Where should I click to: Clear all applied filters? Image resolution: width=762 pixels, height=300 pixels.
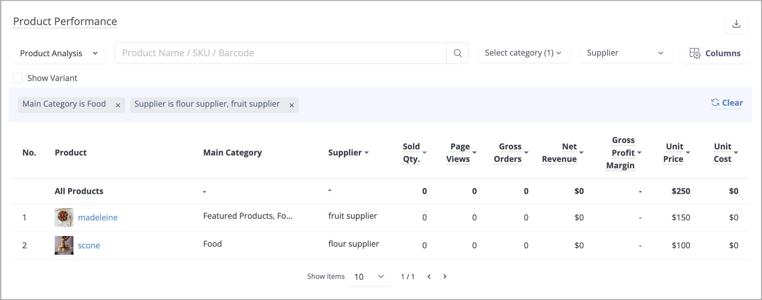[727, 103]
